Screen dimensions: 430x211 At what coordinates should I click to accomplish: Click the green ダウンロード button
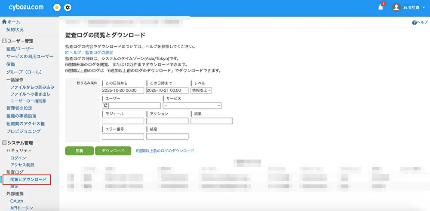(113, 151)
